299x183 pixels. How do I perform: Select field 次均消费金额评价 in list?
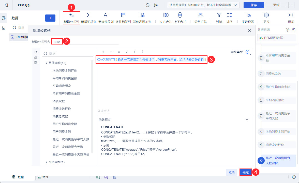(65, 71)
